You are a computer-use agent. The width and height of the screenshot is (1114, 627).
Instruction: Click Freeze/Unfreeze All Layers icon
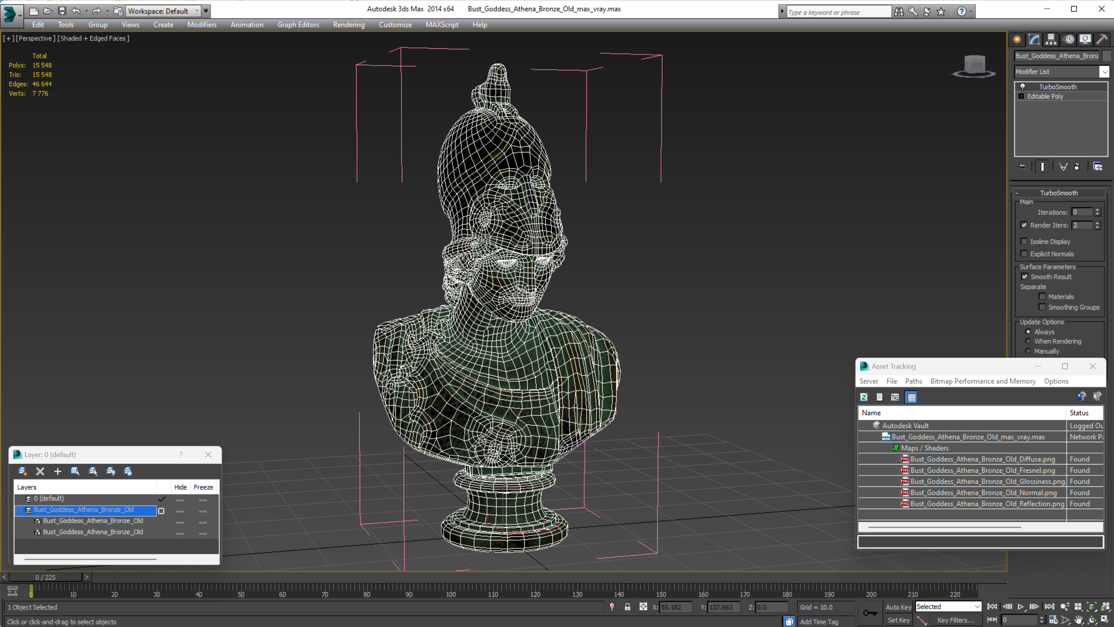coord(128,471)
